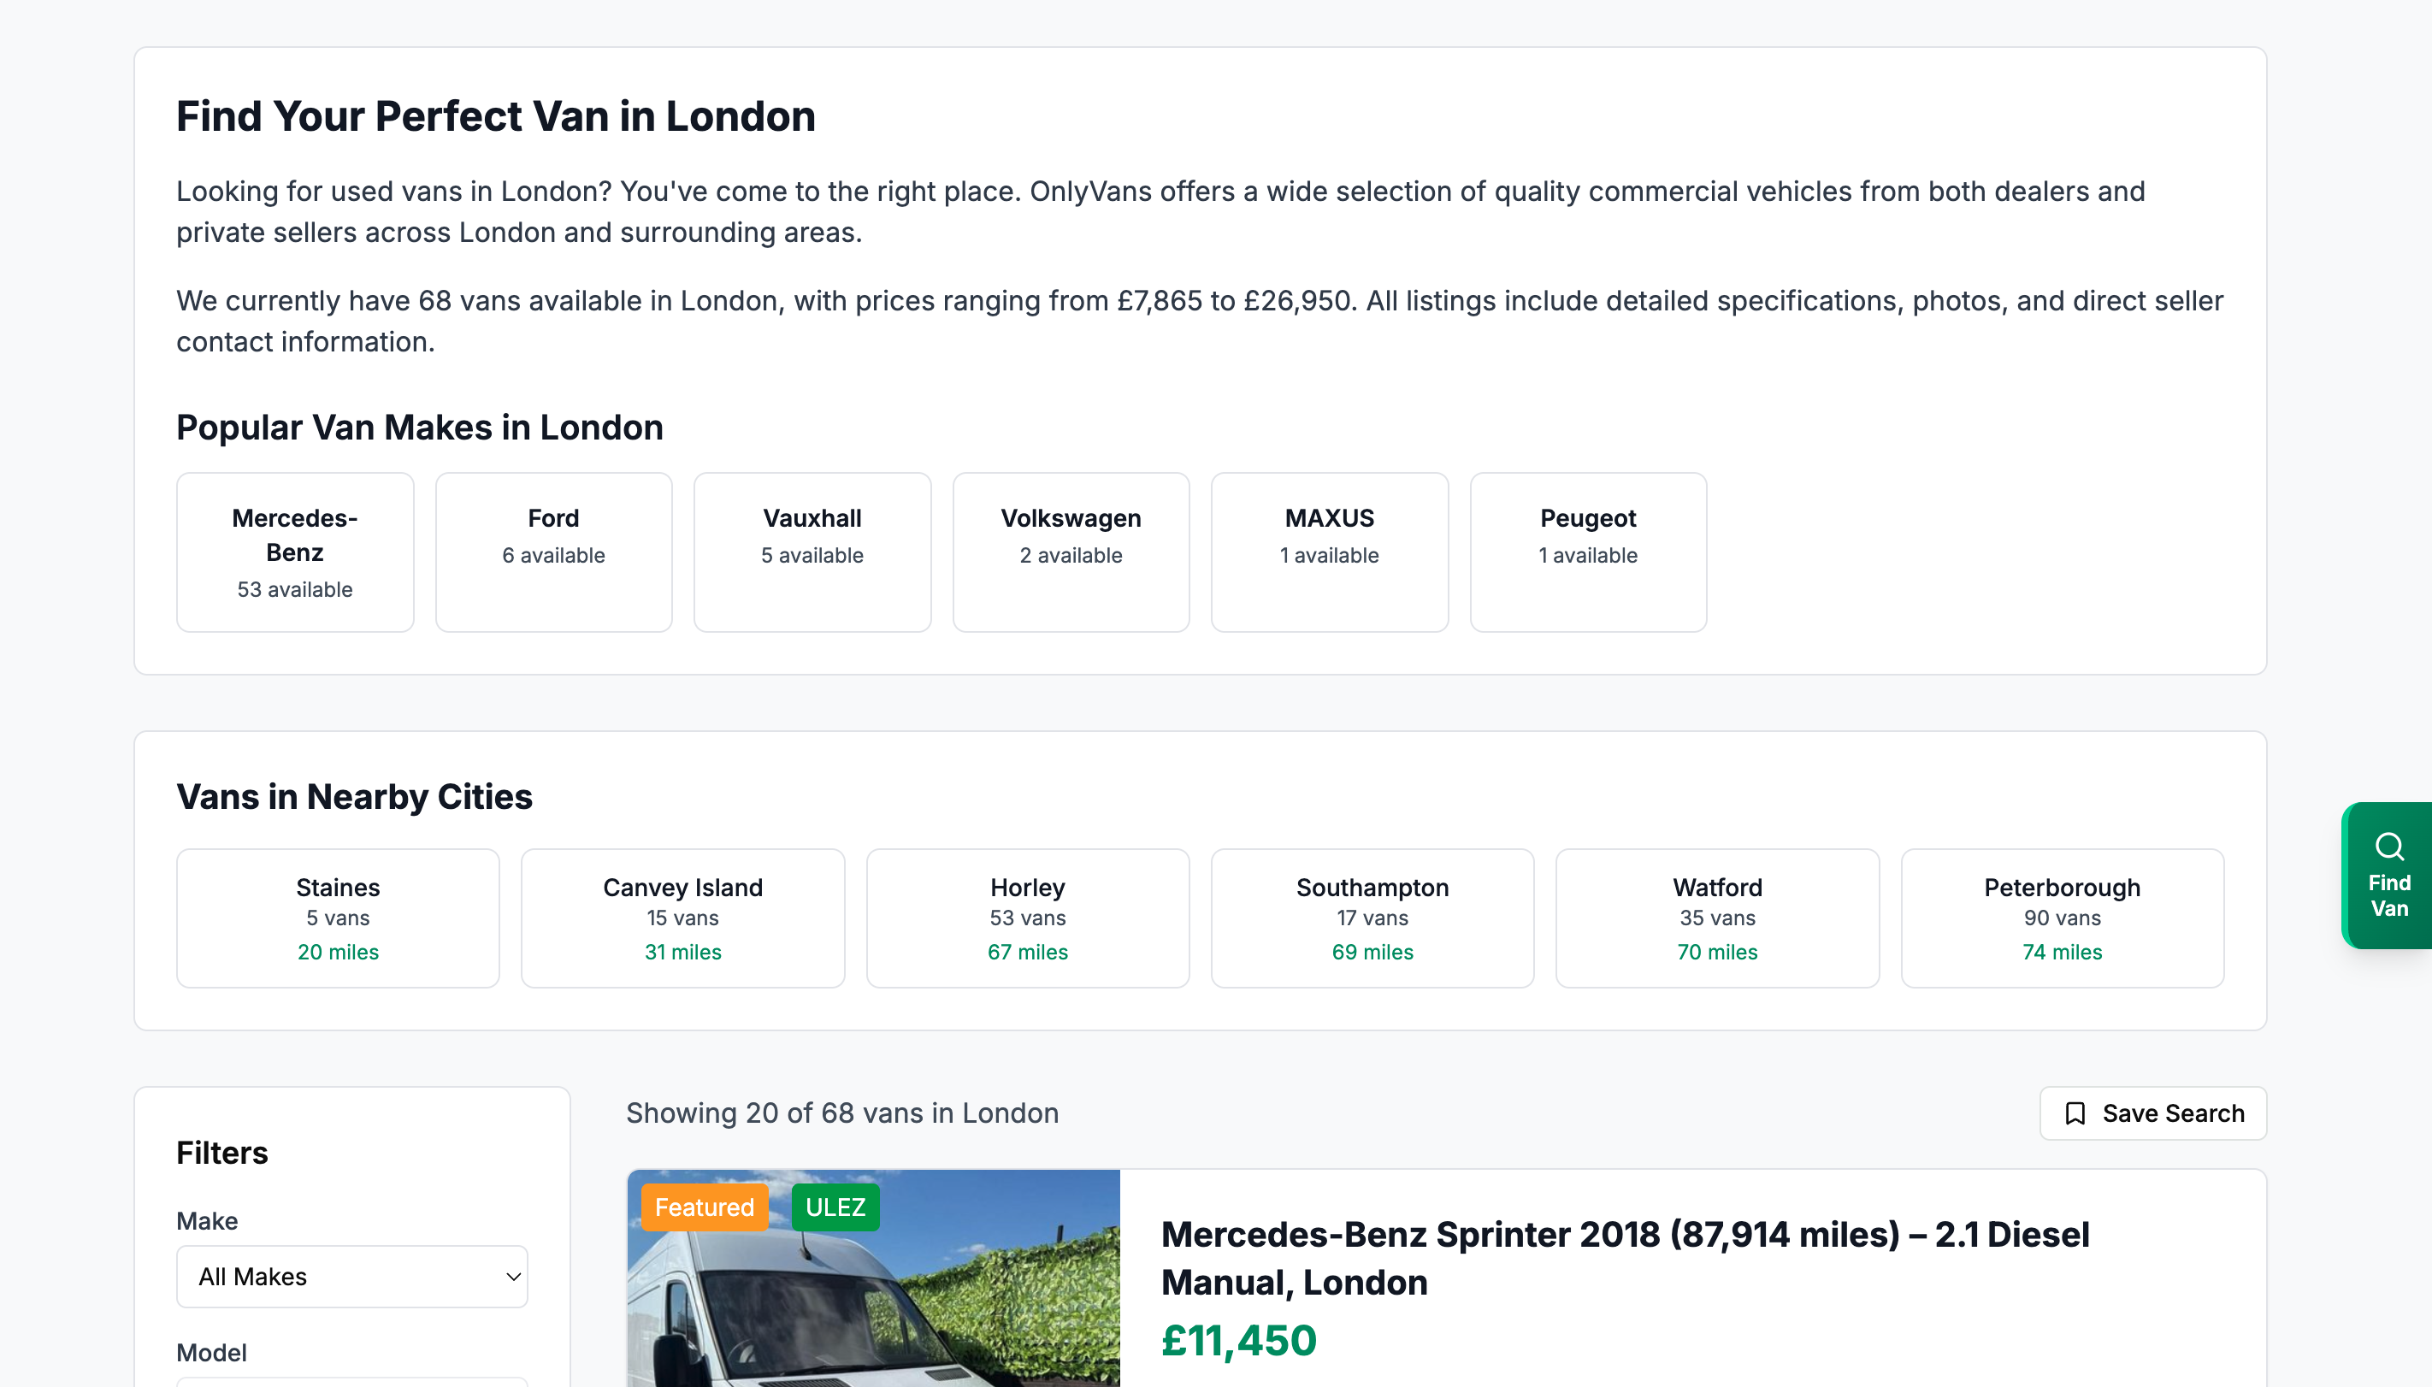Pick Peugeot from popular makes

tap(1588, 552)
